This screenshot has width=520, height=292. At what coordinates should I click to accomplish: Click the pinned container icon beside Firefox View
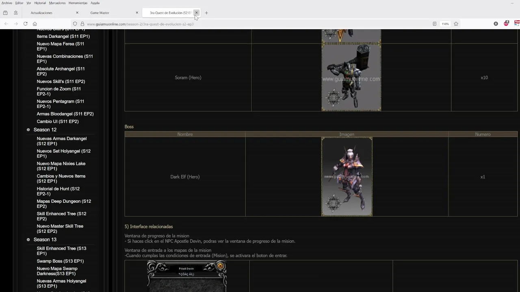point(16,13)
